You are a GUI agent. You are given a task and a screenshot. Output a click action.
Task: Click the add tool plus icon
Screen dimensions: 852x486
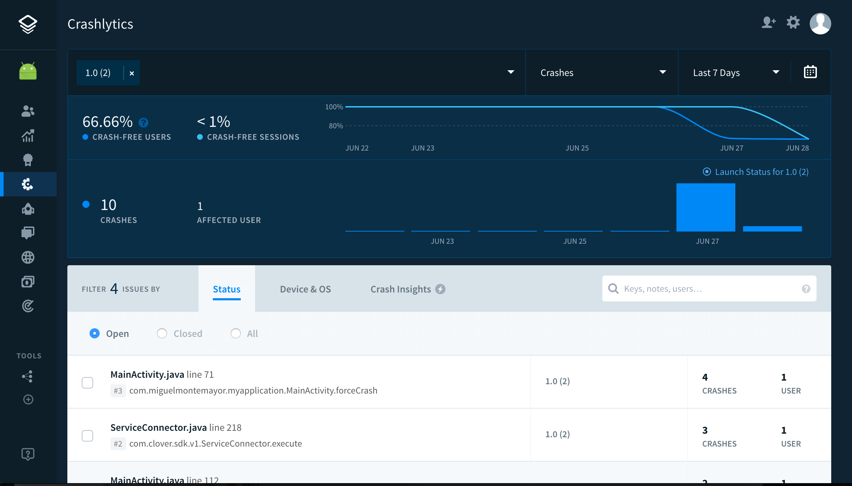click(28, 400)
